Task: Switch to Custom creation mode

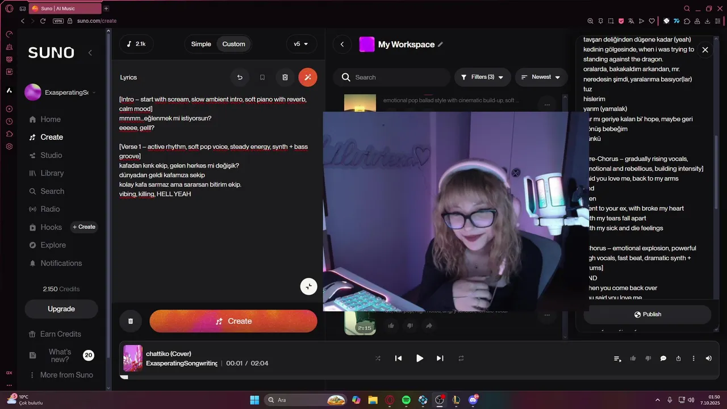Action: coord(233,44)
